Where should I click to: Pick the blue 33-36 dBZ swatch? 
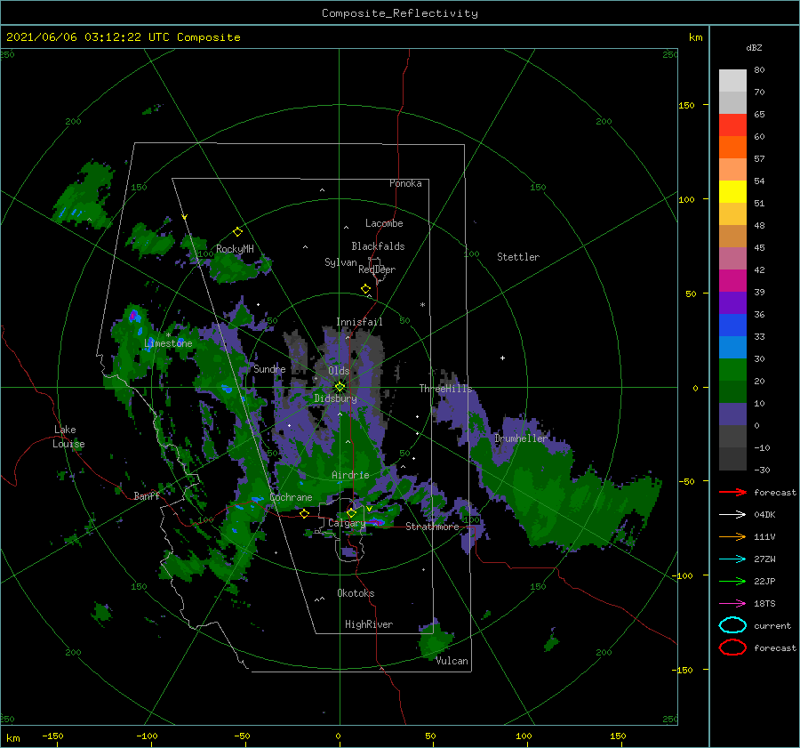coord(732,325)
